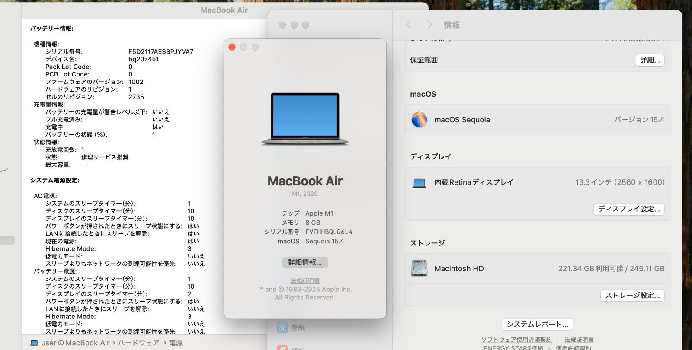Click the computer icon in path bar

(34, 343)
